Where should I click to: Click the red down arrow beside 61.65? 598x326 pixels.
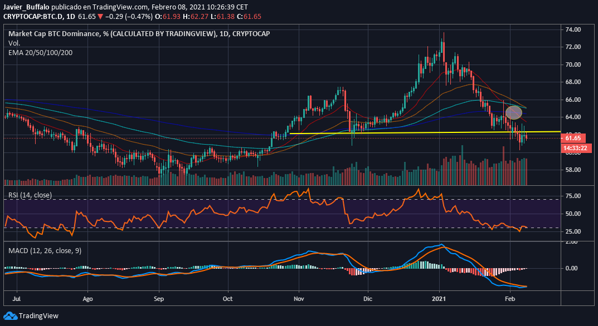[x=100, y=17]
